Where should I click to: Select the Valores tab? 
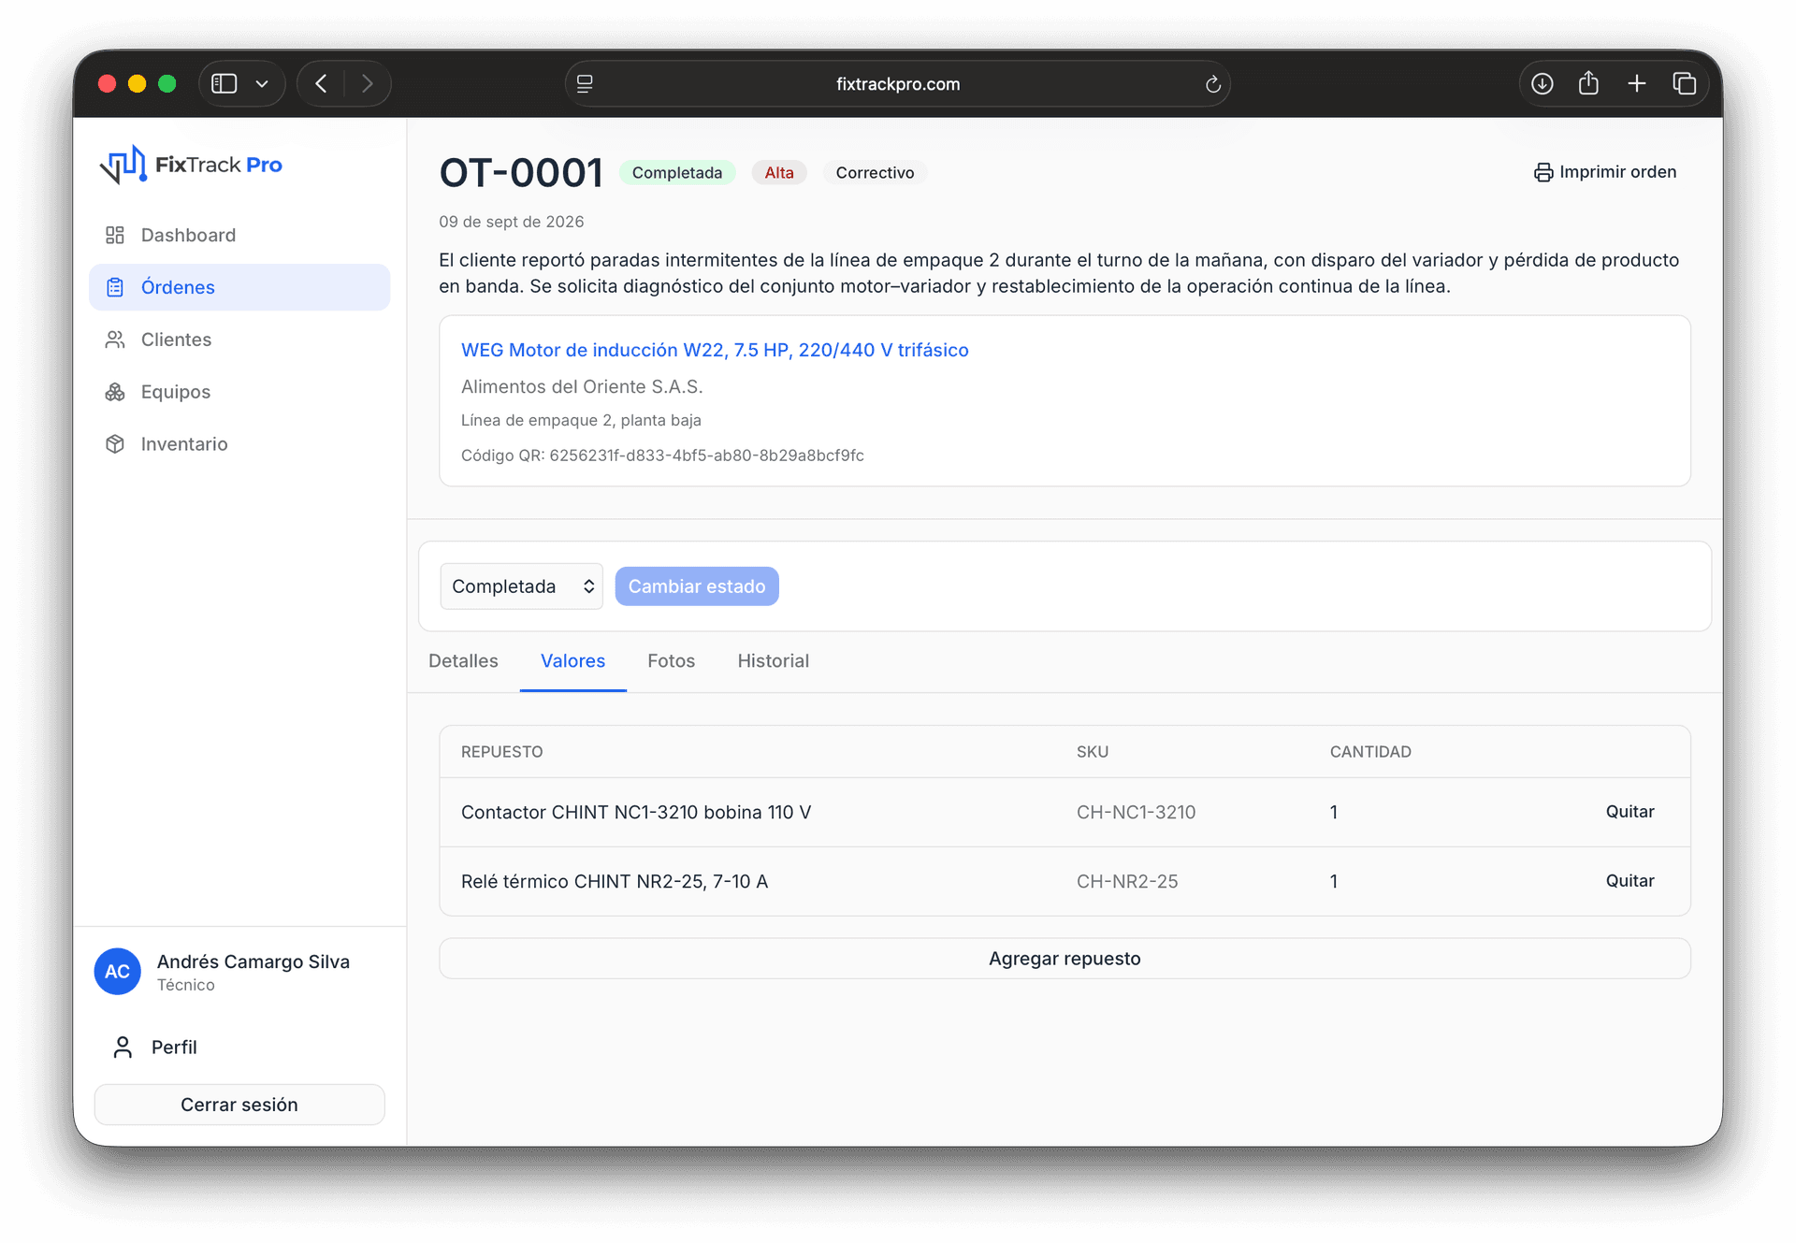(573, 661)
